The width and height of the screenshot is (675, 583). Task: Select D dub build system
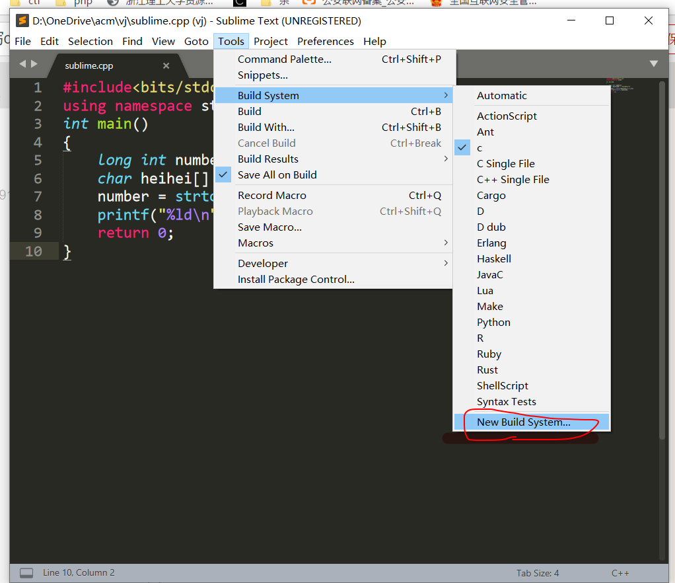(532, 227)
